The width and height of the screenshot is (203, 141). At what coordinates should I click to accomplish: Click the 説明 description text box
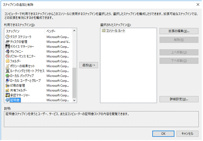pos(101,119)
